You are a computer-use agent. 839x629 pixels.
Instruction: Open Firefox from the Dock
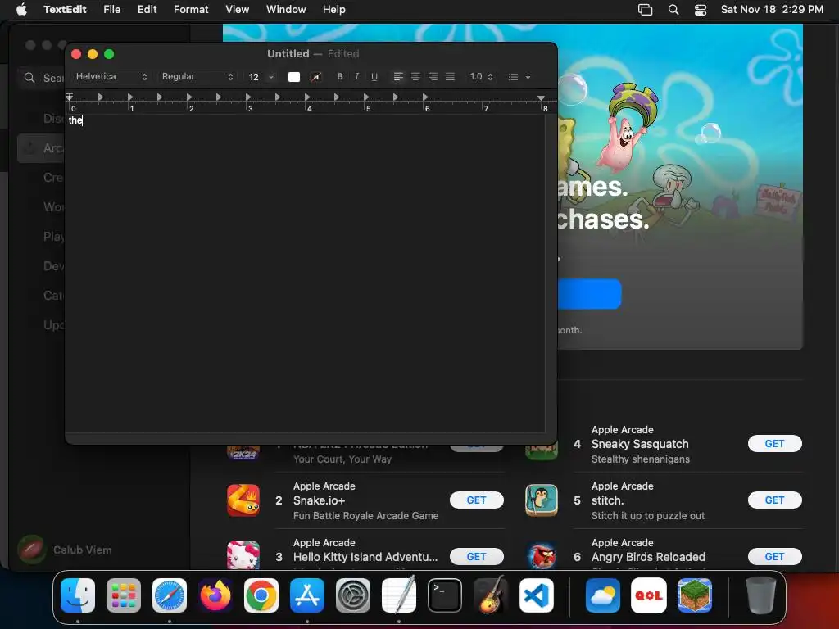[215, 595]
